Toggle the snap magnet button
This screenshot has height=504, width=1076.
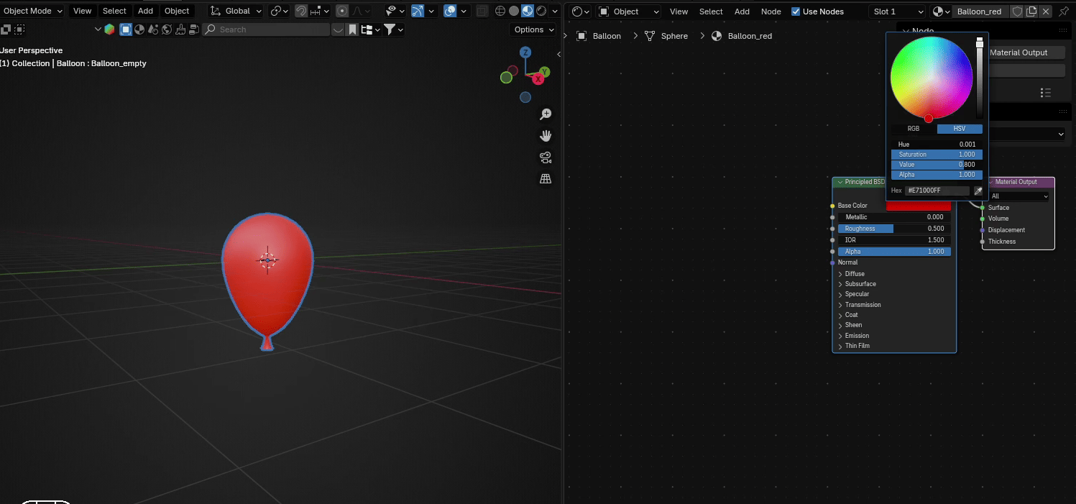pos(301,11)
